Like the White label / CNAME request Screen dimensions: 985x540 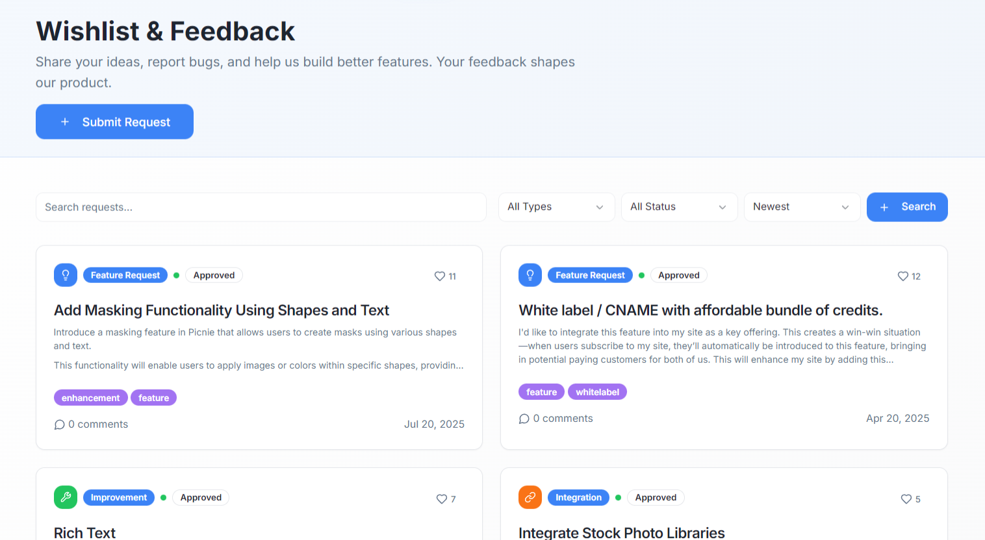point(903,276)
